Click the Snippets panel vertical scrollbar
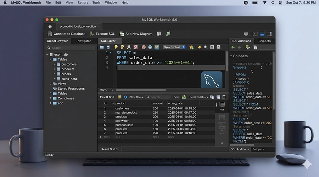The width and height of the screenshot is (319, 177). tap(274, 81)
